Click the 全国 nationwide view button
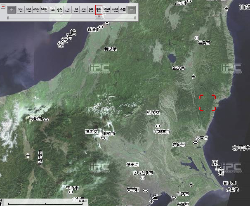Viewport: 250px width, 206px height. point(123,9)
